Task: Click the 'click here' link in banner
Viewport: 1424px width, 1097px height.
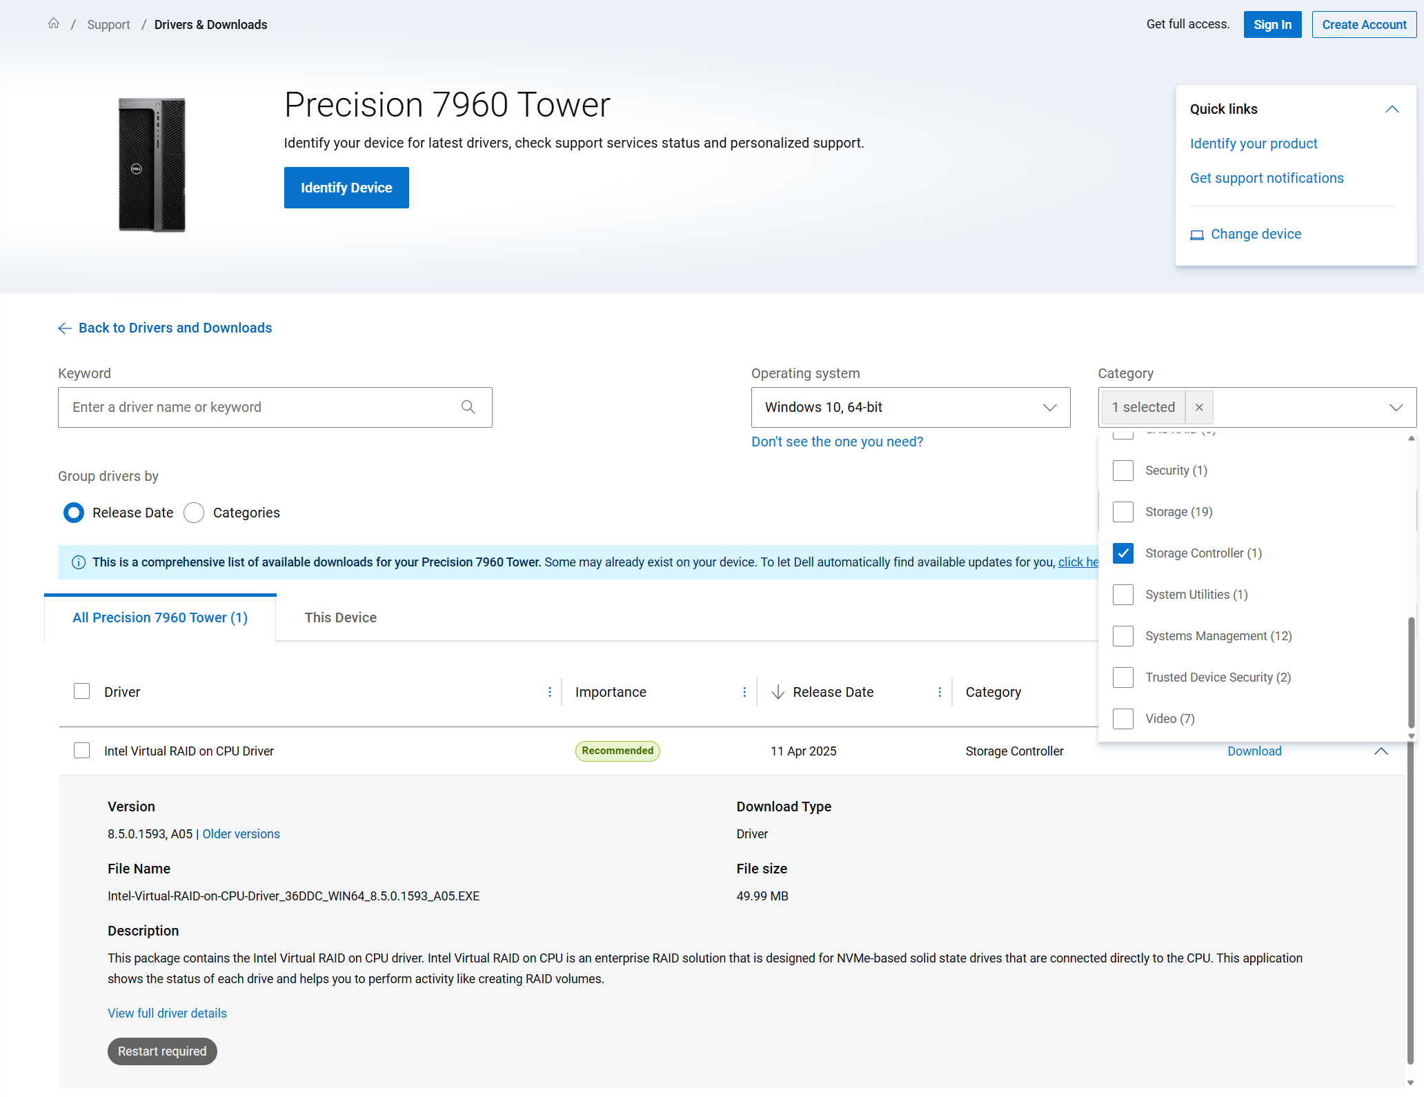Action: [x=1078, y=562]
